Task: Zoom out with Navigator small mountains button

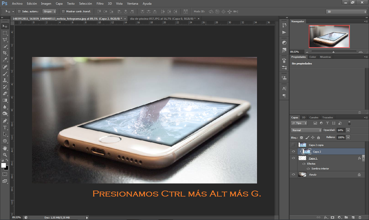Action: pos(307,52)
